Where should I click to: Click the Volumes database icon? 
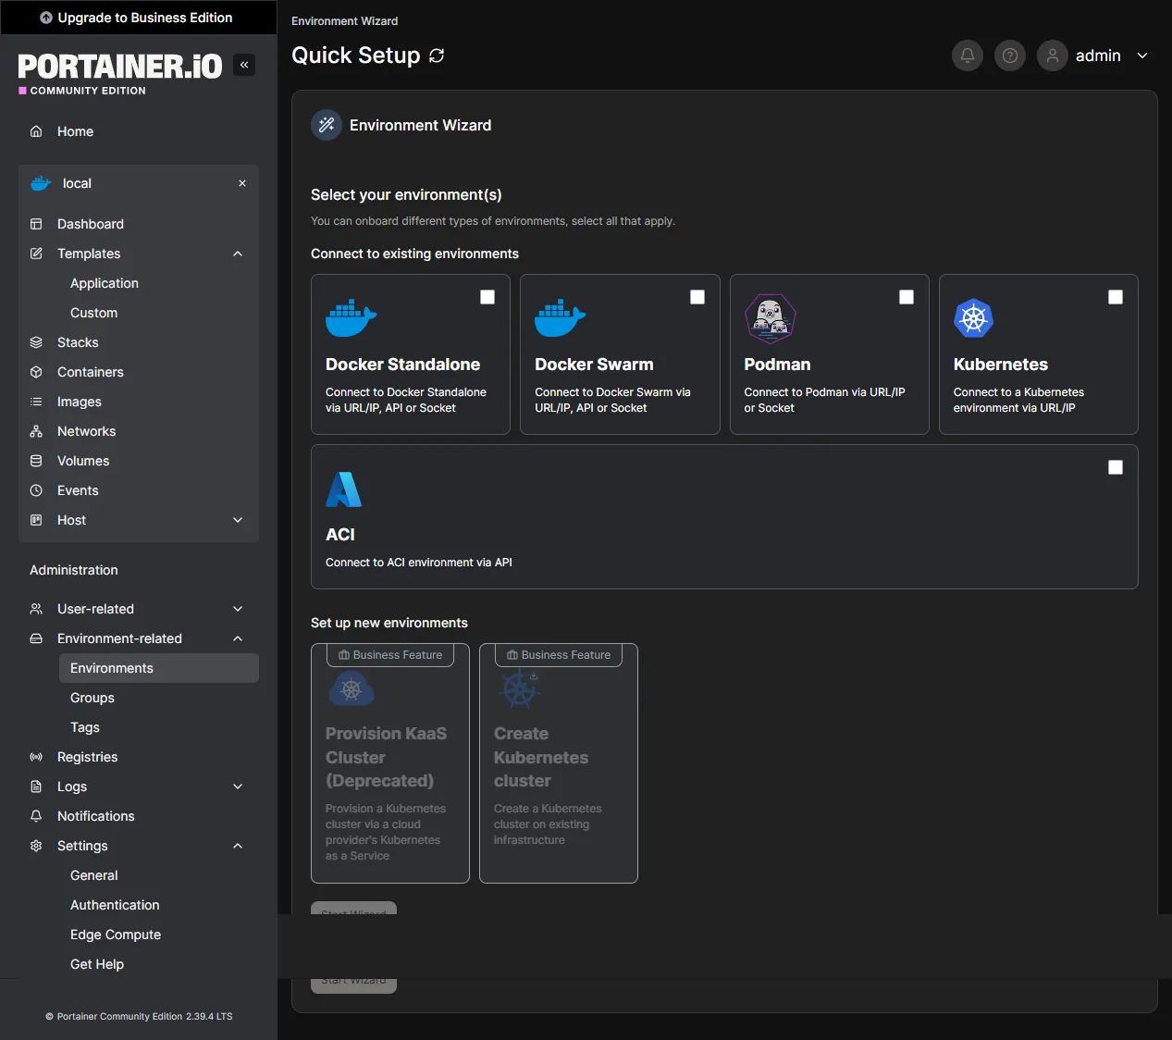click(x=36, y=461)
